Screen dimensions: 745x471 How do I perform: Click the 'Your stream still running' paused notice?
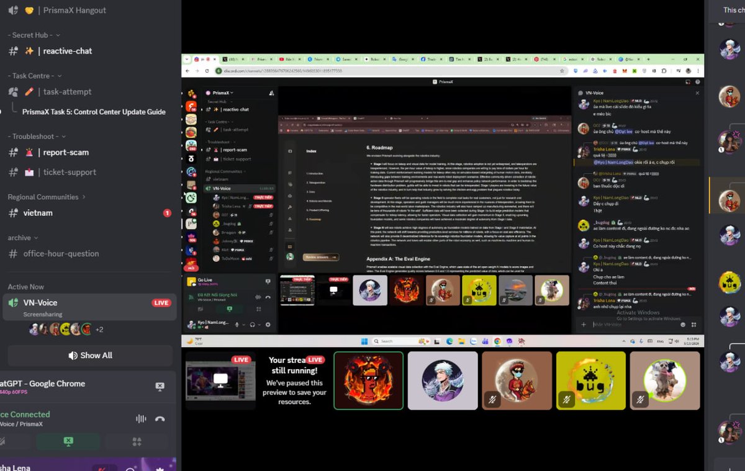coord(295,380)
